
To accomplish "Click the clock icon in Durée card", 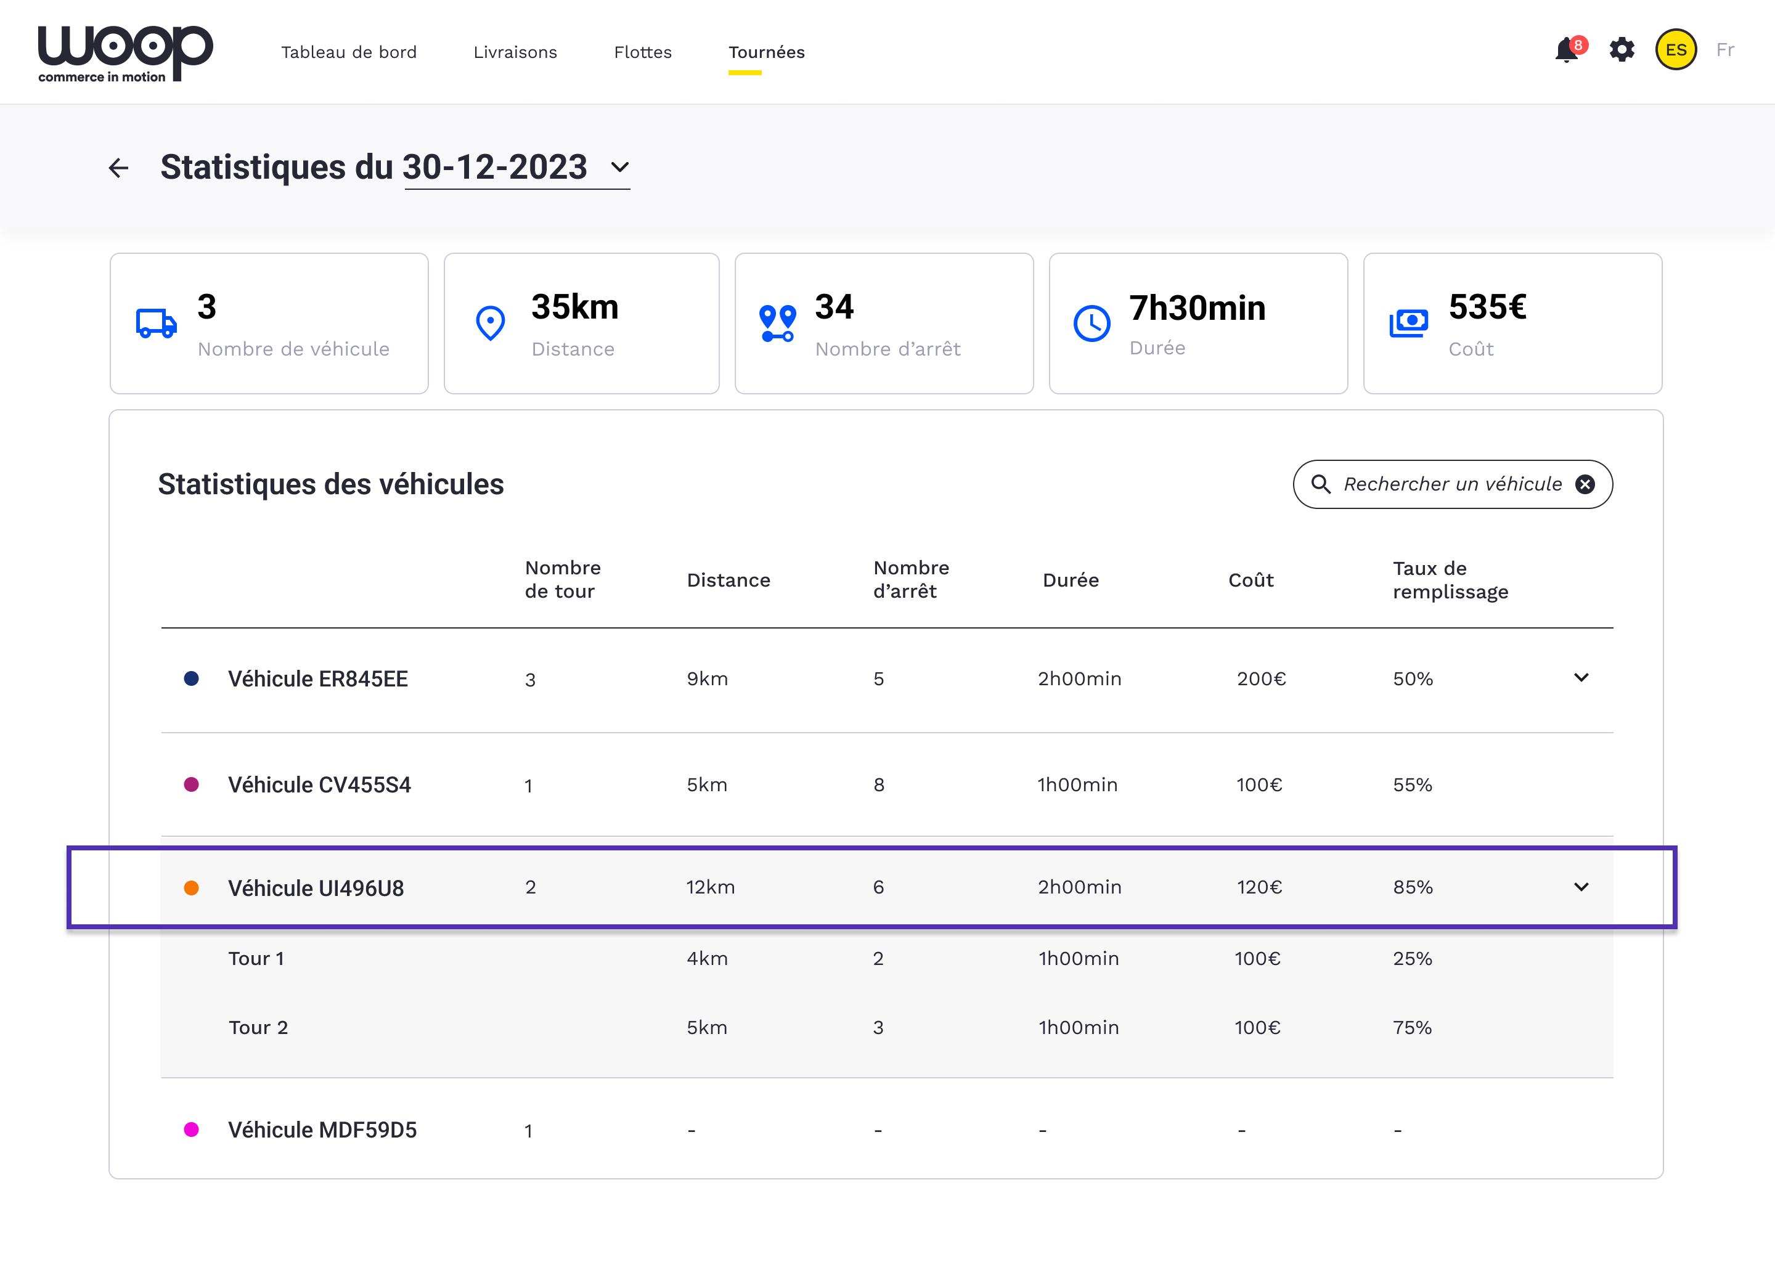I will pyautogui.click(x=1091, y=322).
